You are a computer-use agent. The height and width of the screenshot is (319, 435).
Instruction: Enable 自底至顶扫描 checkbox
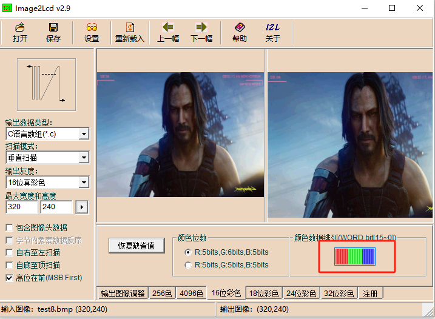[x=9, y=265]
